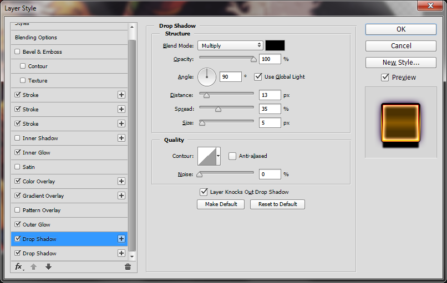Image resolution: width=447 pixels, height=283 pixels.
Task: Open the Contour picker dropdown arrow
Action: coord(218,156)
